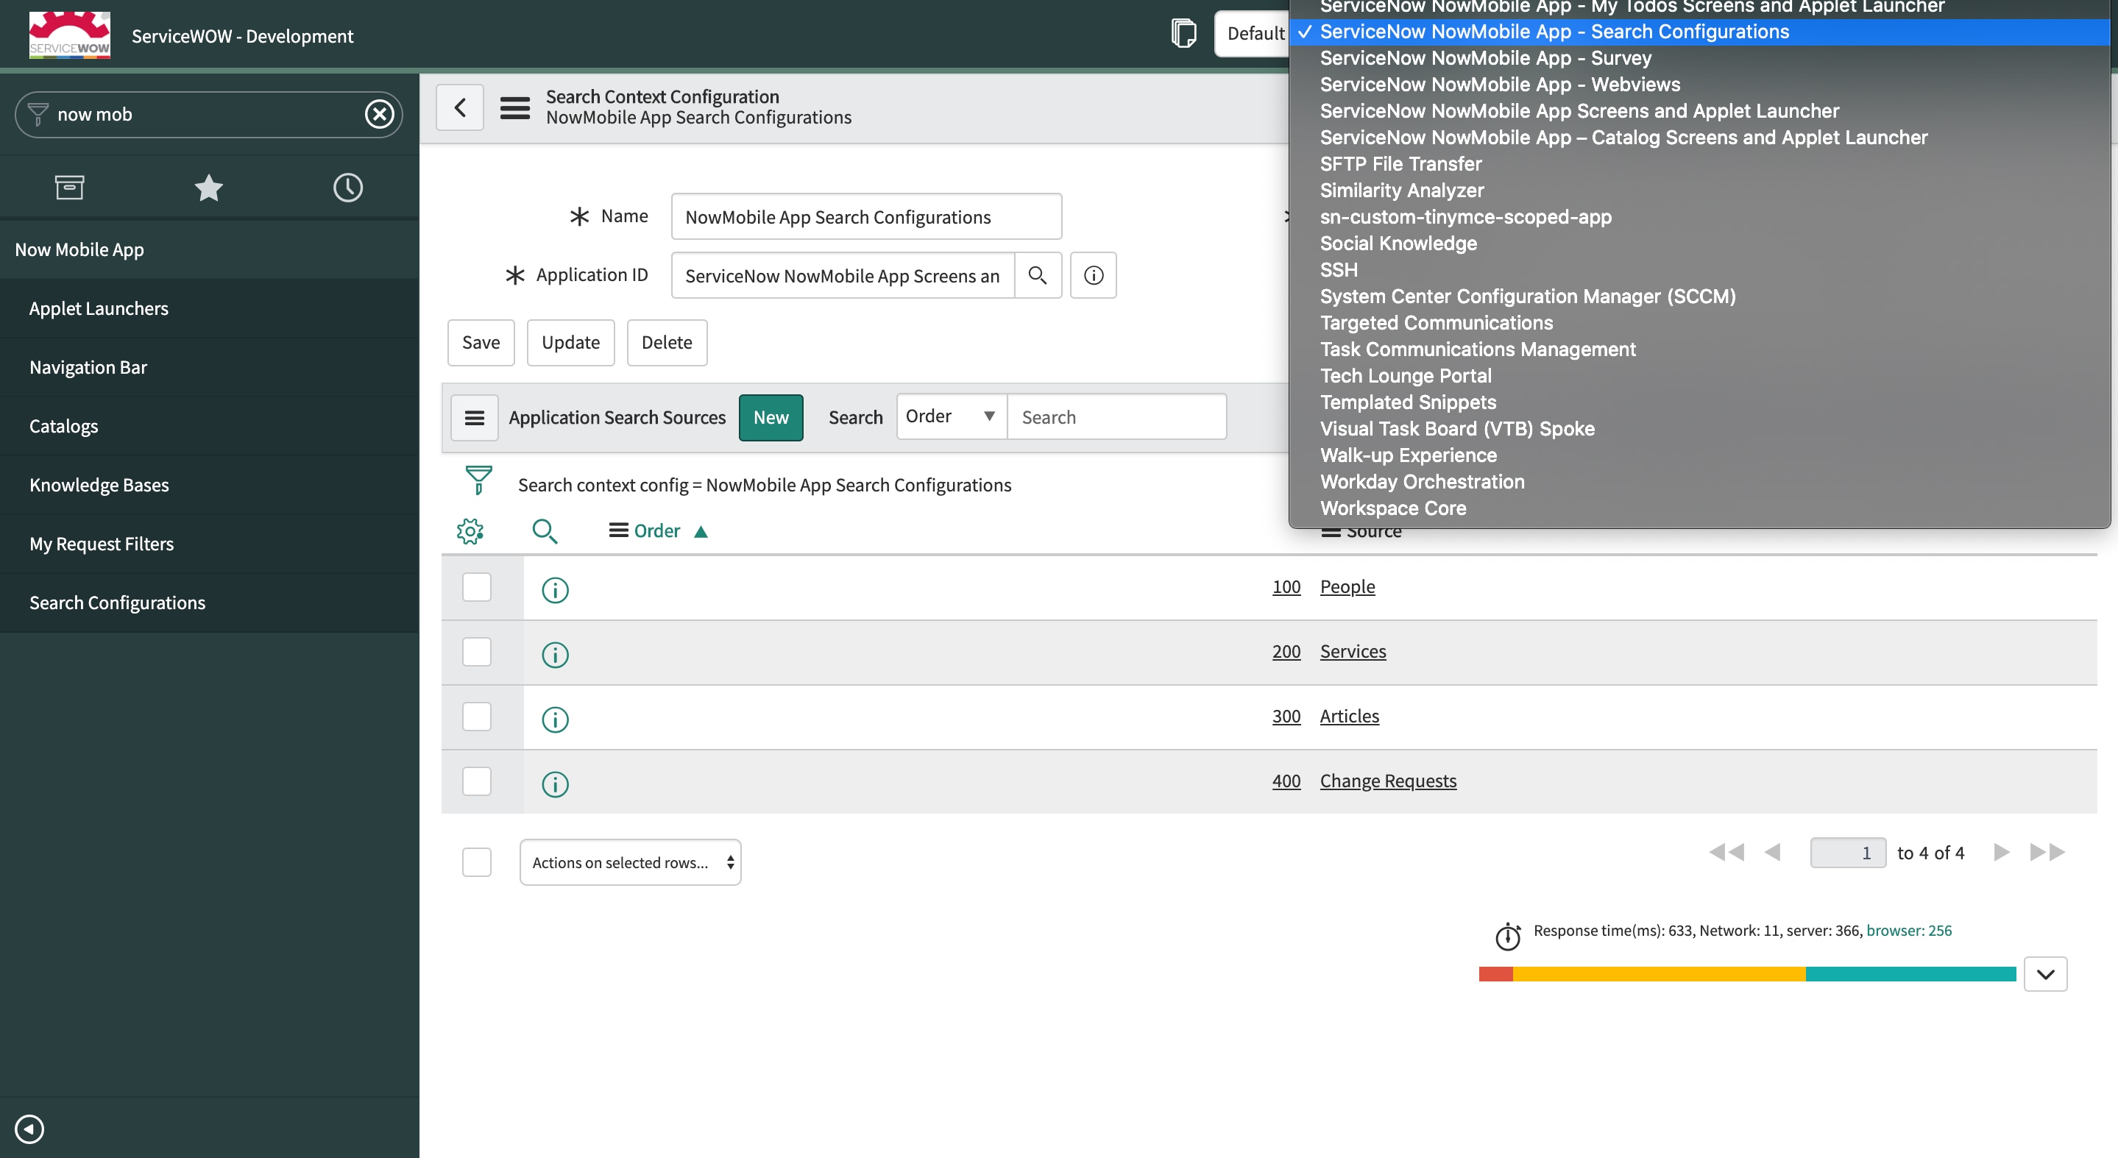Click the response time color bar

pyautogui.click(x=1747, y=974)
